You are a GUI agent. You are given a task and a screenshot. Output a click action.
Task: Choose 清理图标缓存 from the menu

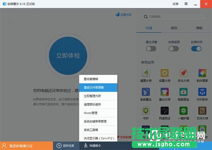click(98, 104)
